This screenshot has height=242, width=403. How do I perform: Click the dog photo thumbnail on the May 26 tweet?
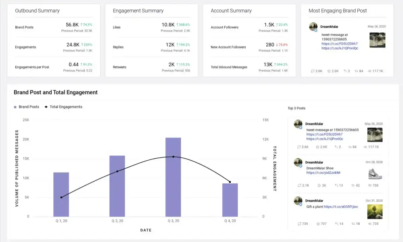click(378, 40)
